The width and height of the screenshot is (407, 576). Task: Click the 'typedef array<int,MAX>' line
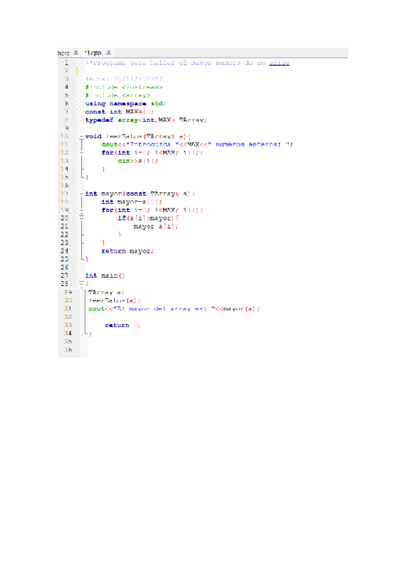point(145,120)
